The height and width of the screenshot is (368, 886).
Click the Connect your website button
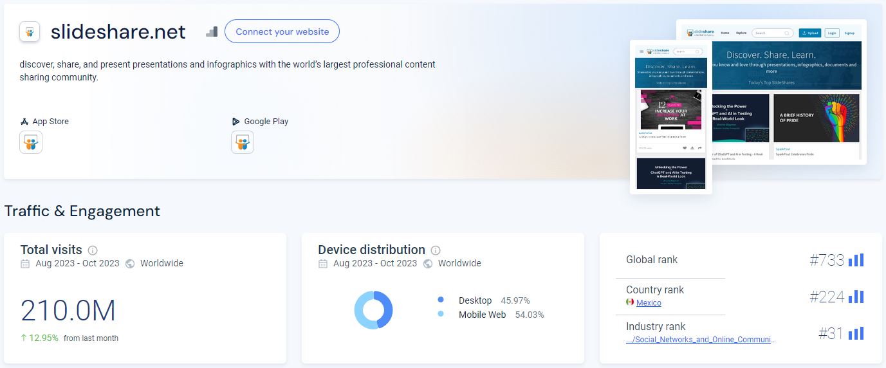pos(282,32)
